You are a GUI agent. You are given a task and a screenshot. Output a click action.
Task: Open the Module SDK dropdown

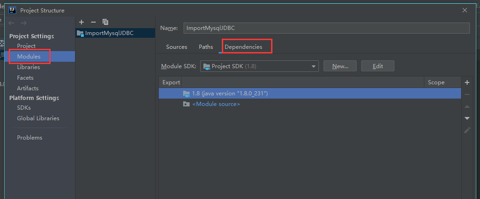point(259,66)
